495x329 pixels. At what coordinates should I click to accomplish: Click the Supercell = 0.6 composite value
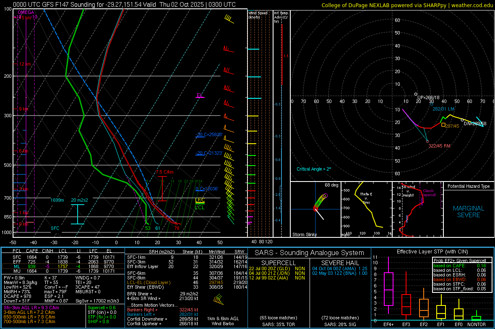(x=102, y=308)
